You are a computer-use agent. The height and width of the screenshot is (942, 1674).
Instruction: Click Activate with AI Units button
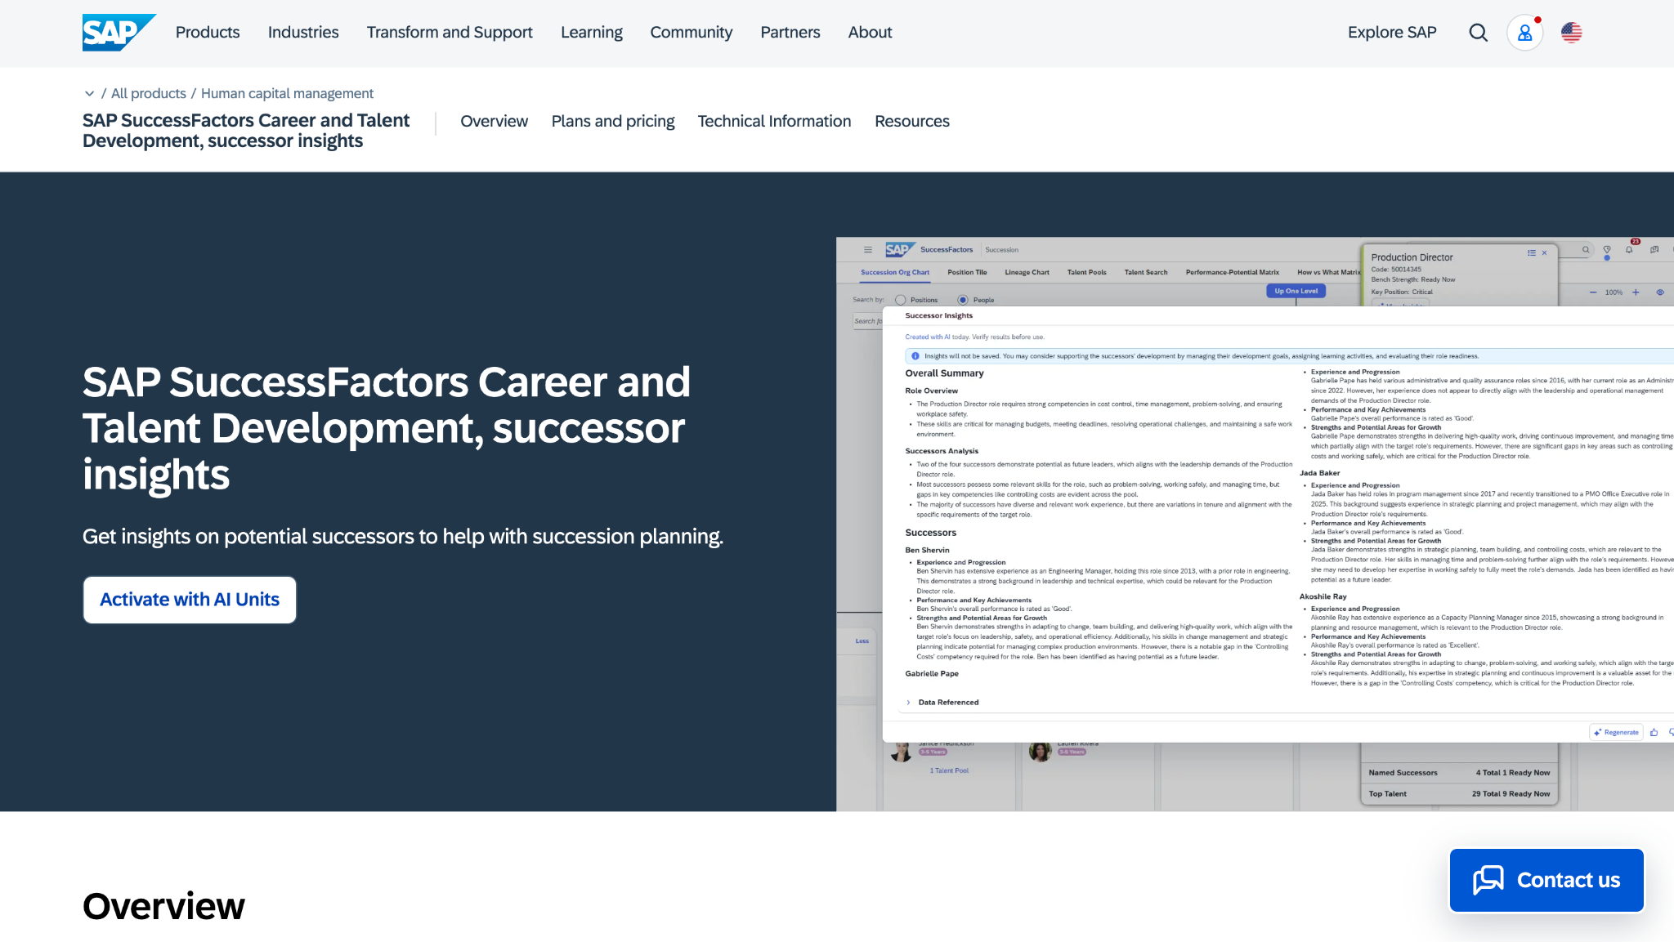click(x=190, y=600)
